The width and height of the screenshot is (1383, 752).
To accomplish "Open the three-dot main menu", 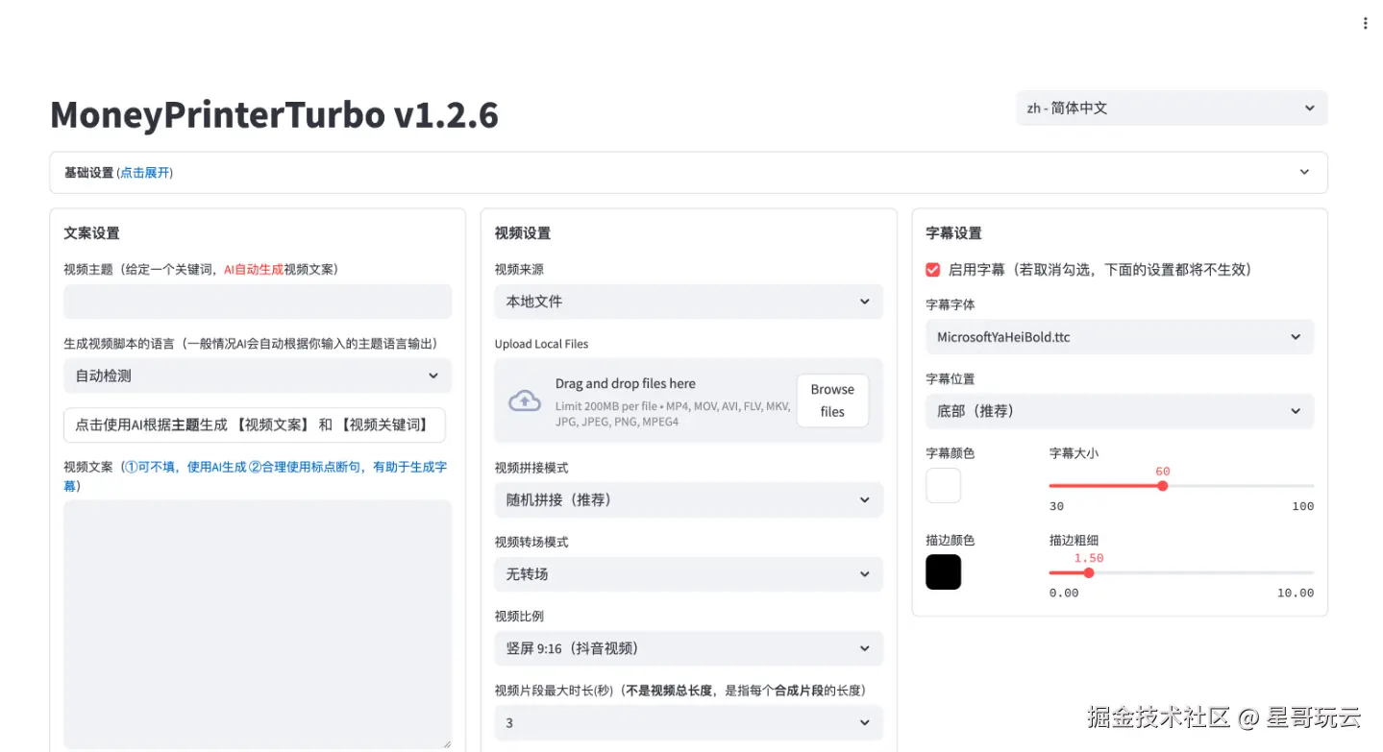I will click(x=1365, y=23).
